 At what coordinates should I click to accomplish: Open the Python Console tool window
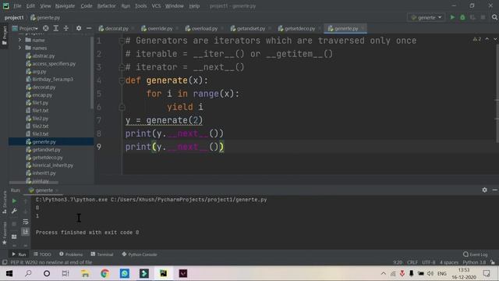coord(140,254)
